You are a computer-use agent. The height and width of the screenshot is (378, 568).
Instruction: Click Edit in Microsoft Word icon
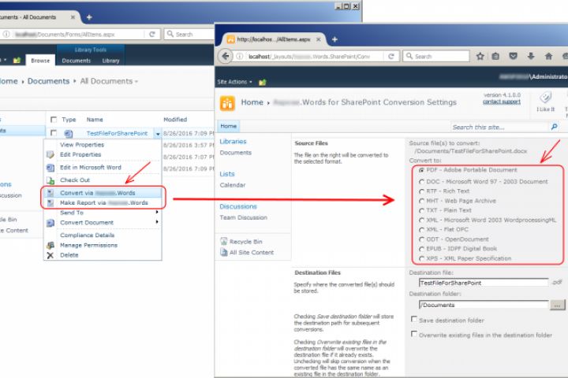tap(50, 168)
